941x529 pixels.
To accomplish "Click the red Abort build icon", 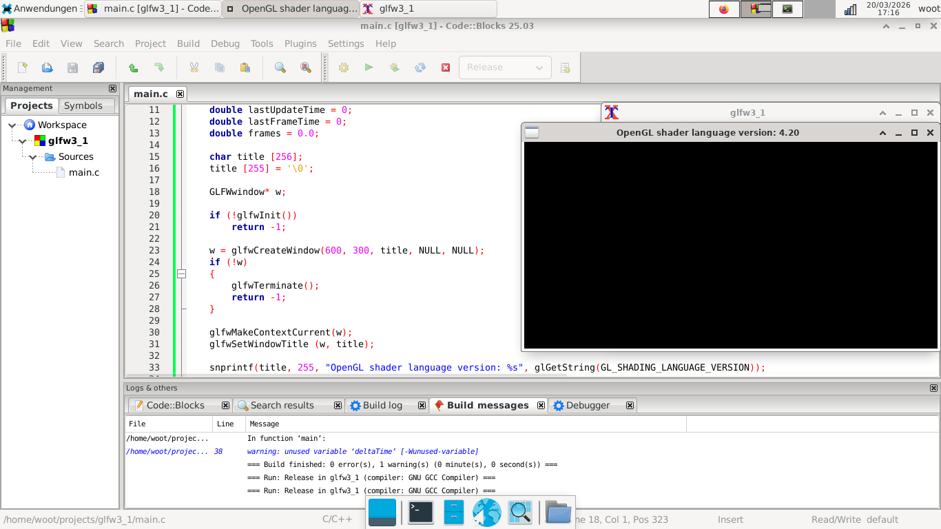I will 446,68.
